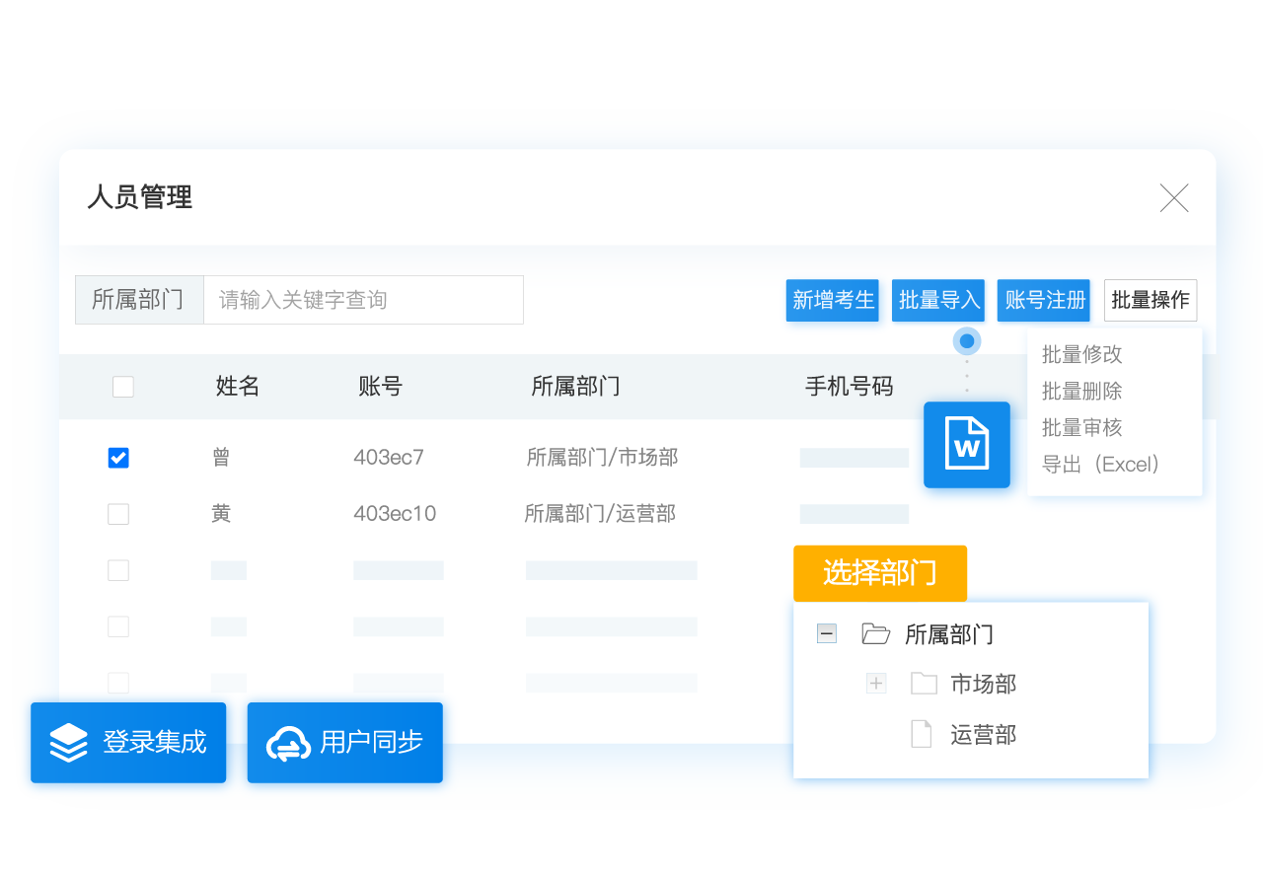1263x878 pixels.
Task: Click the 新增考生 button
Action: pyautogui.click(x=834, y=300)
